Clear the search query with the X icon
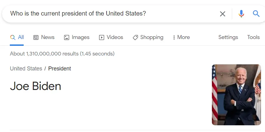The height and width of the screenshot is (132, 265). (223, 14)
